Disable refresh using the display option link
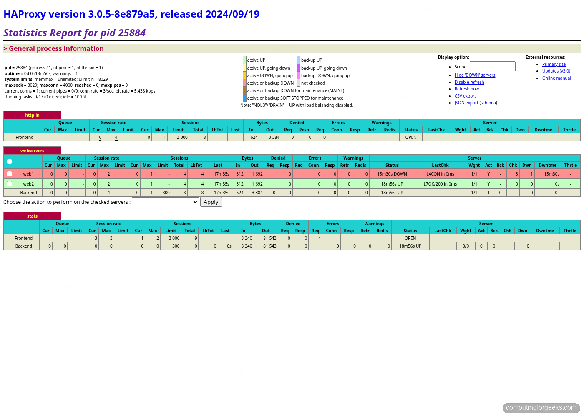The width and height of the screenshot is (584, 417). pos(469,82)
